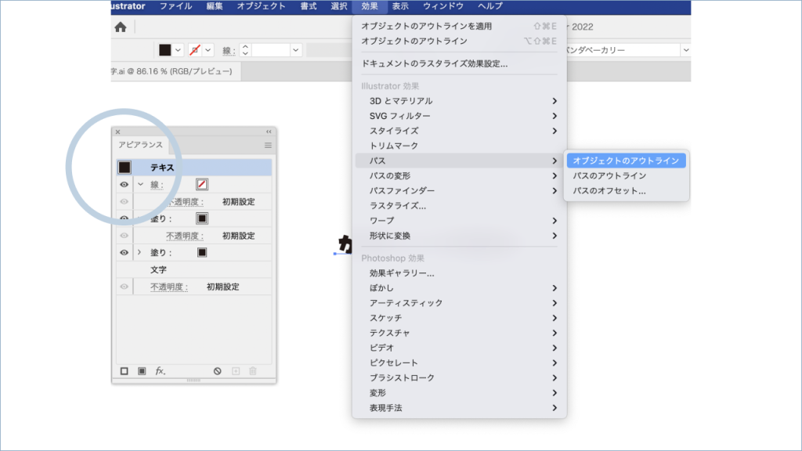Viewport: 802px width, 451px height.
Task: Open the font name dropdown arrow
Action: [x=686, y=50]
